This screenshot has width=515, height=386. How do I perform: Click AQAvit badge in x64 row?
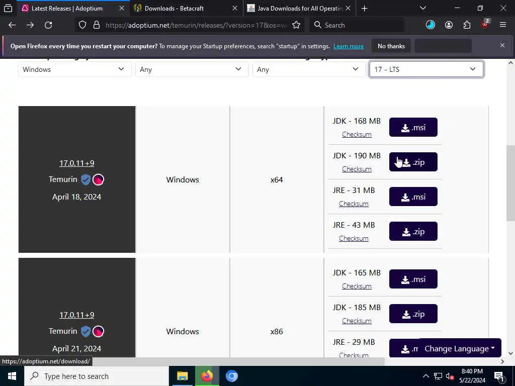98,179
